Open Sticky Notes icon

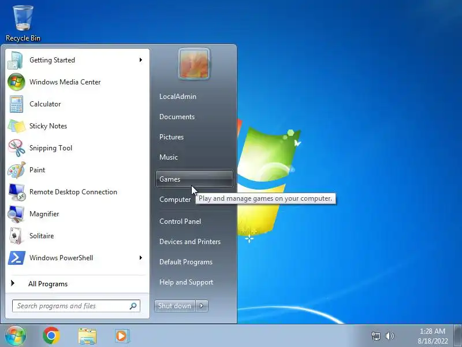pos(17,126)
